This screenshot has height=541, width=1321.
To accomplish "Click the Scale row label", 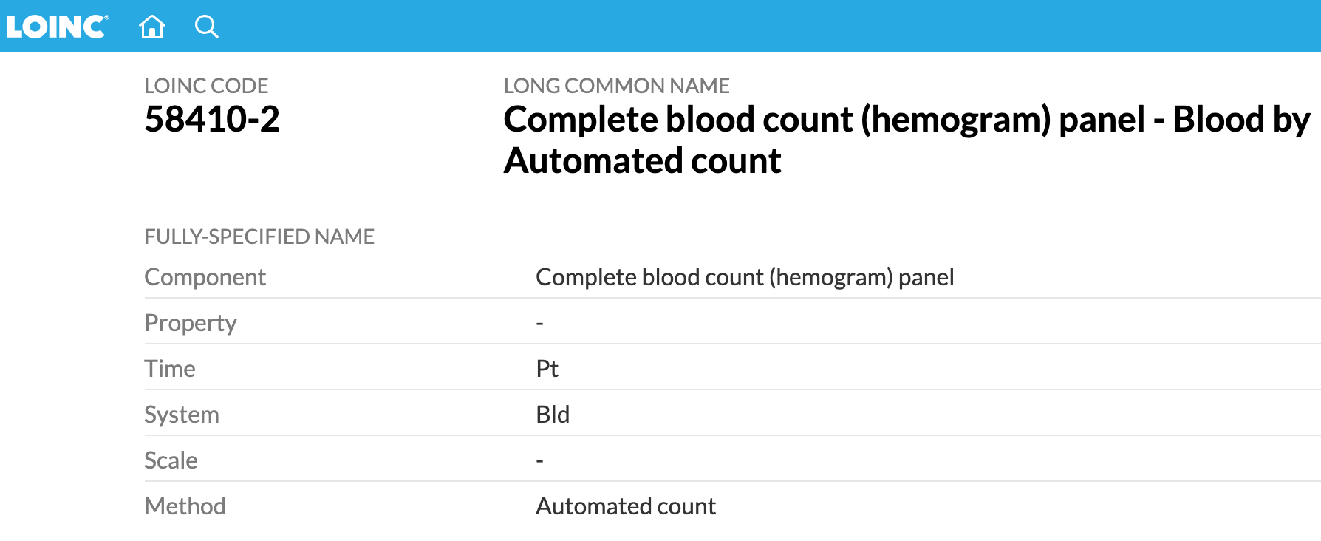I will tap(171, 460).
